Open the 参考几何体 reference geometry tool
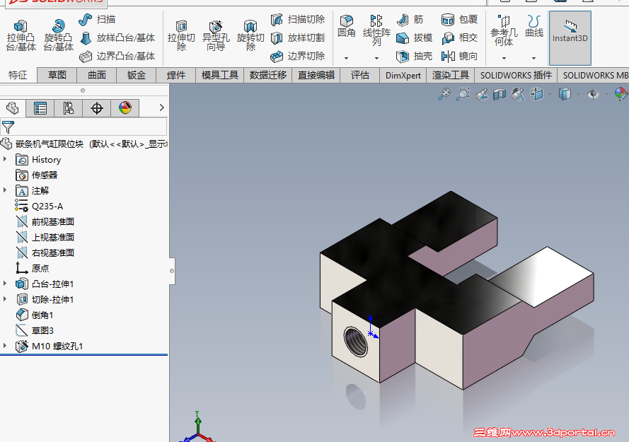This screenshot has width=629, height=442. 504,30
